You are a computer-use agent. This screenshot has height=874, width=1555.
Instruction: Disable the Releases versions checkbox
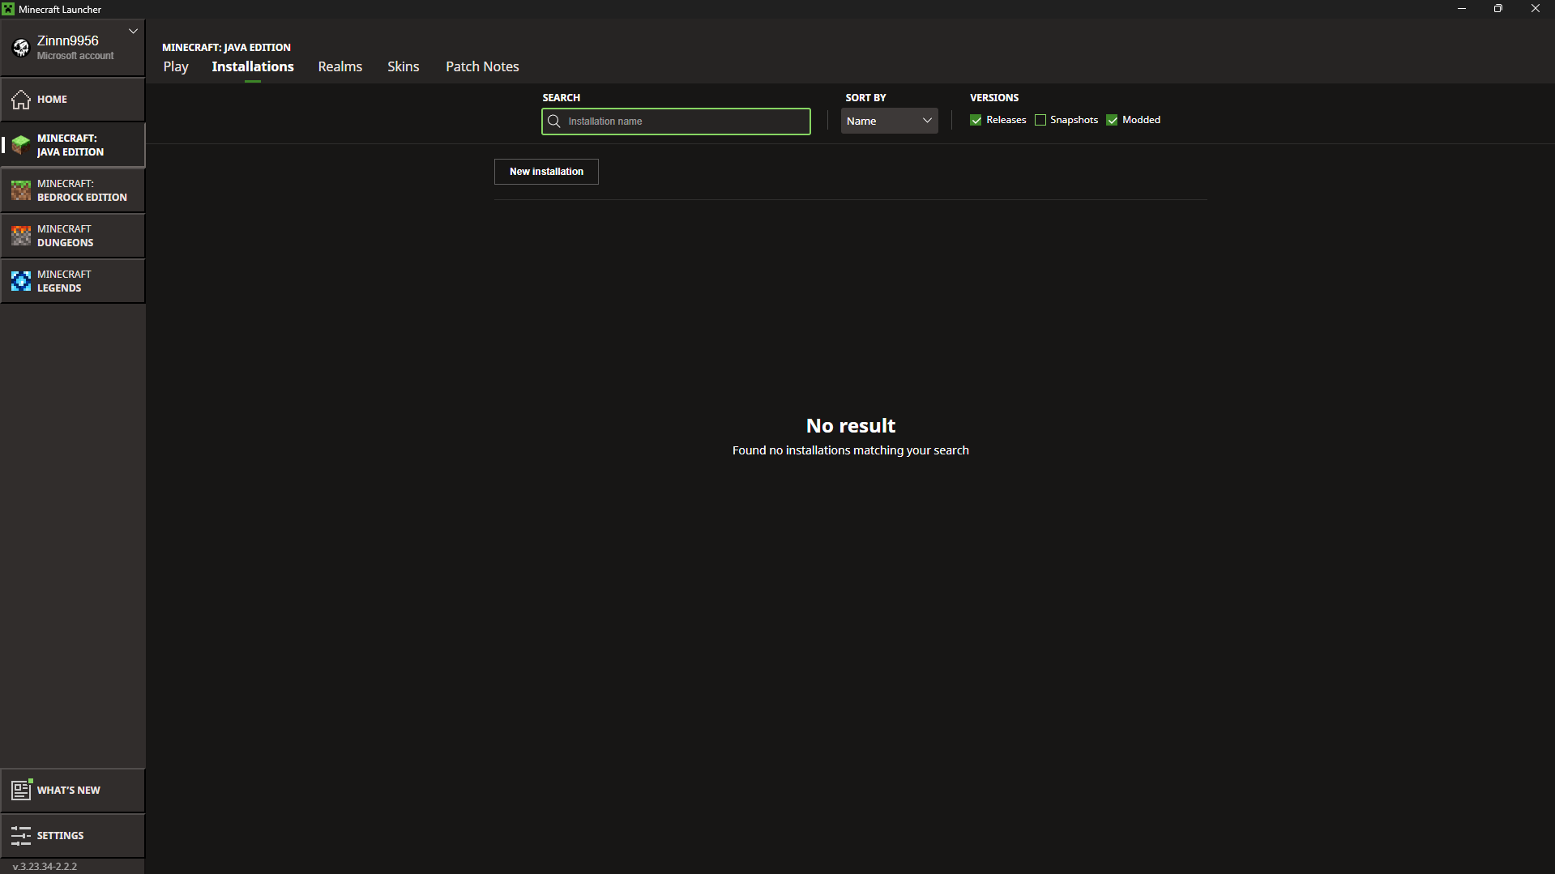click(x=976, y=120)
